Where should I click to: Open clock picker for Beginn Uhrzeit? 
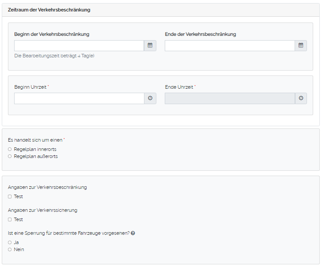click(150, 98)
